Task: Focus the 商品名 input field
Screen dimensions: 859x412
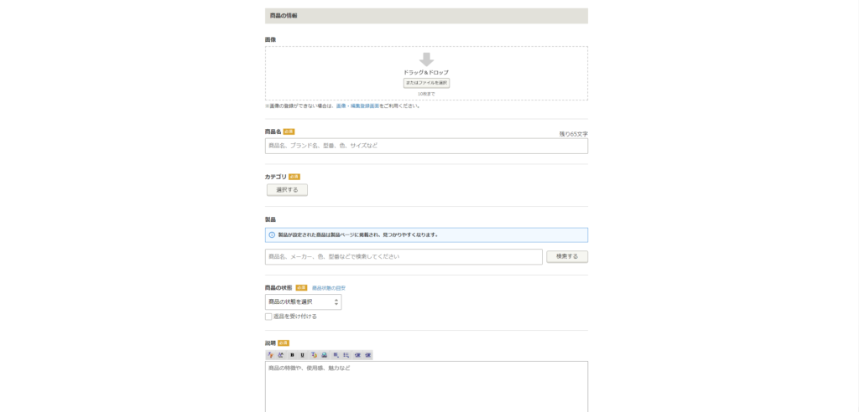Action: [x=426, y=146]
